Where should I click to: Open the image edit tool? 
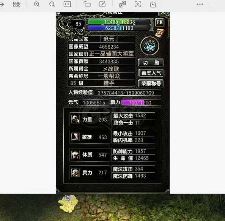pos(102,4)
